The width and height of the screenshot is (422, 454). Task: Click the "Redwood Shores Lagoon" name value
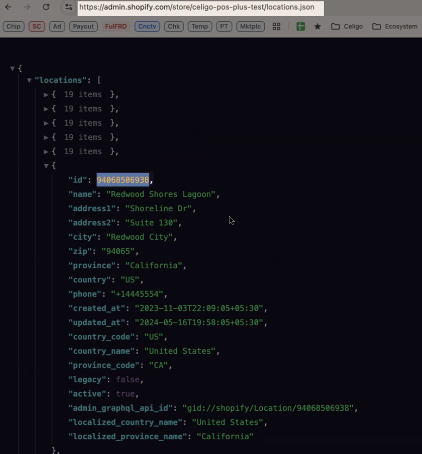click(x=161, y=194)
